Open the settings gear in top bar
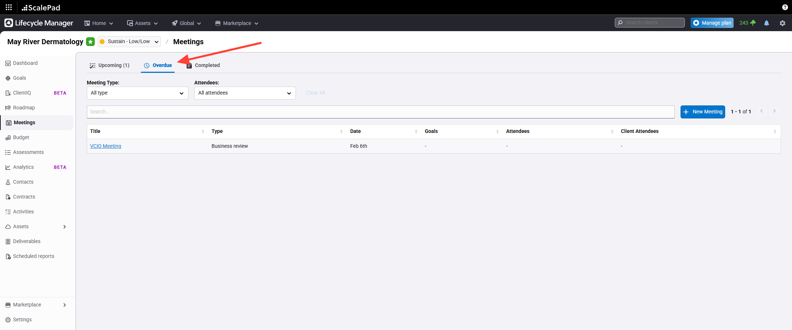This screenshot has width=792, height=330. (x=782, y=23)
